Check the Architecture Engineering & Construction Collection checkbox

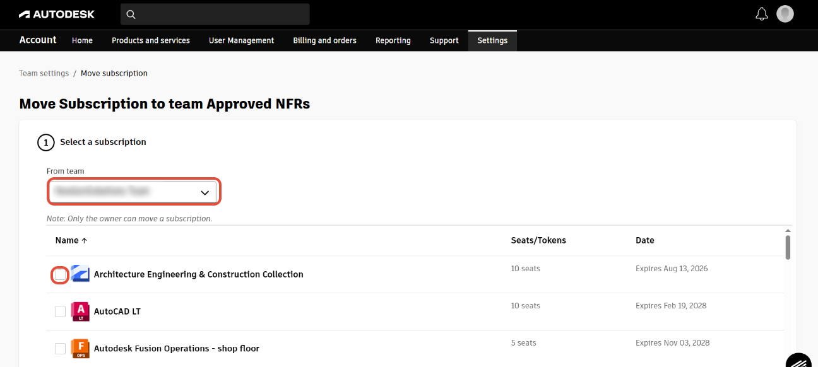tap(60, 275)
